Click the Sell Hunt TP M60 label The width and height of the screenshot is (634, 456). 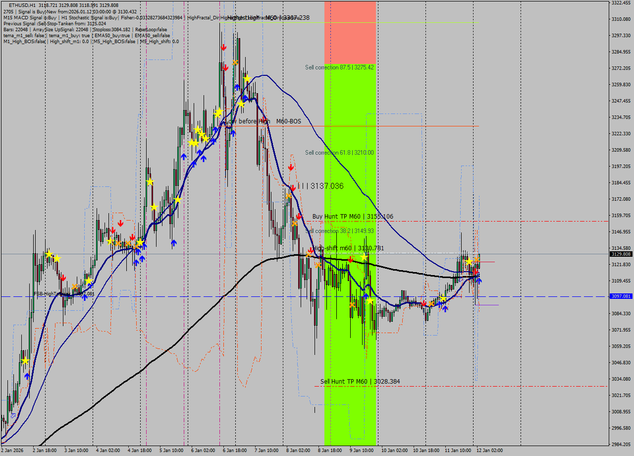click(x=360, y=382)
